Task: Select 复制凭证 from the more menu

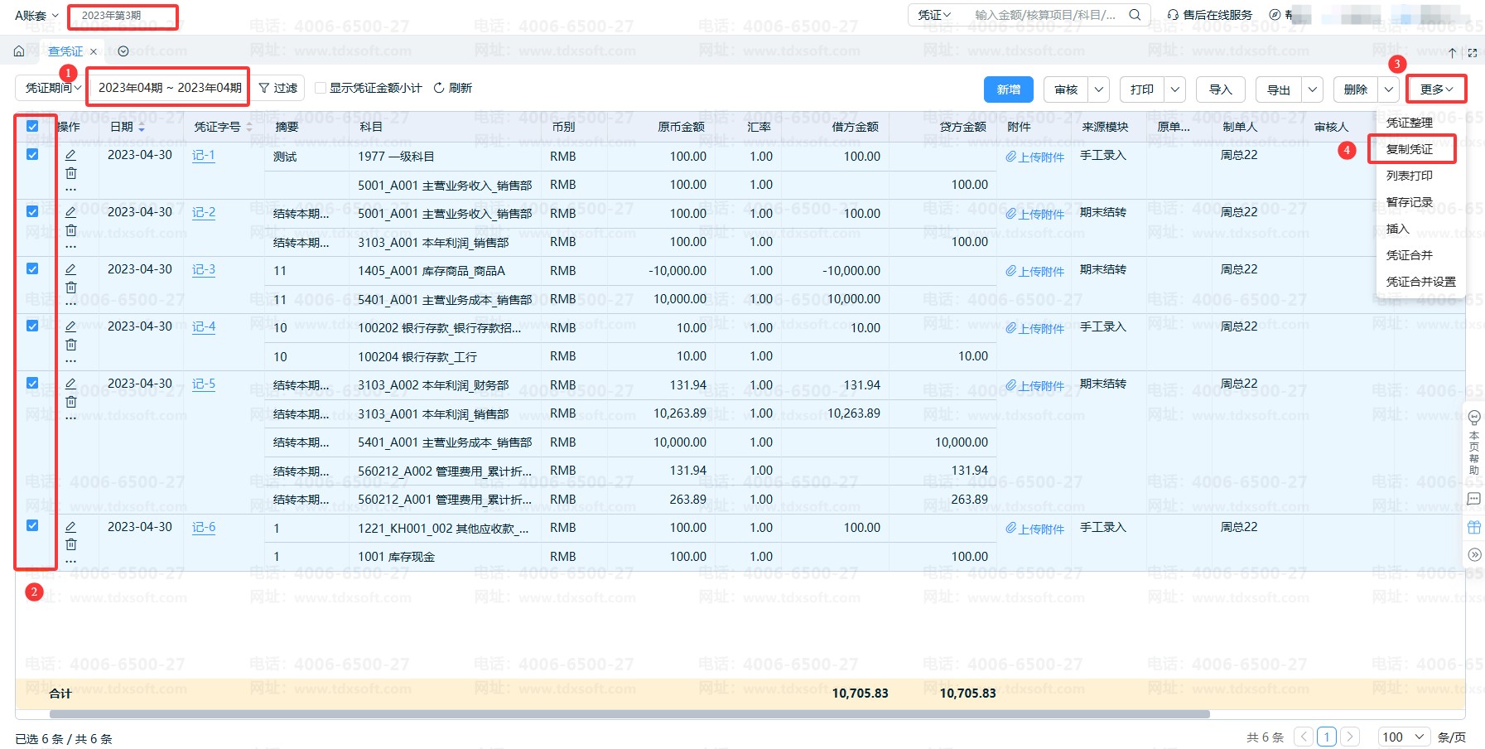Action: [x=1409, y=149]
